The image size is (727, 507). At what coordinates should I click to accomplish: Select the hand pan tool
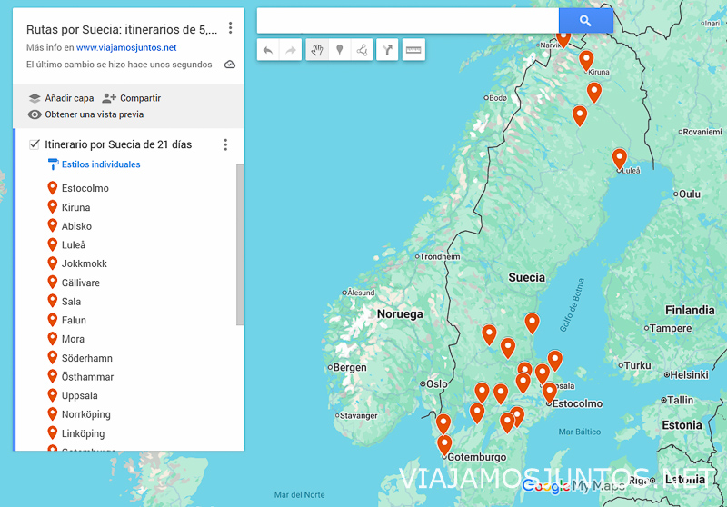[317, 50]
